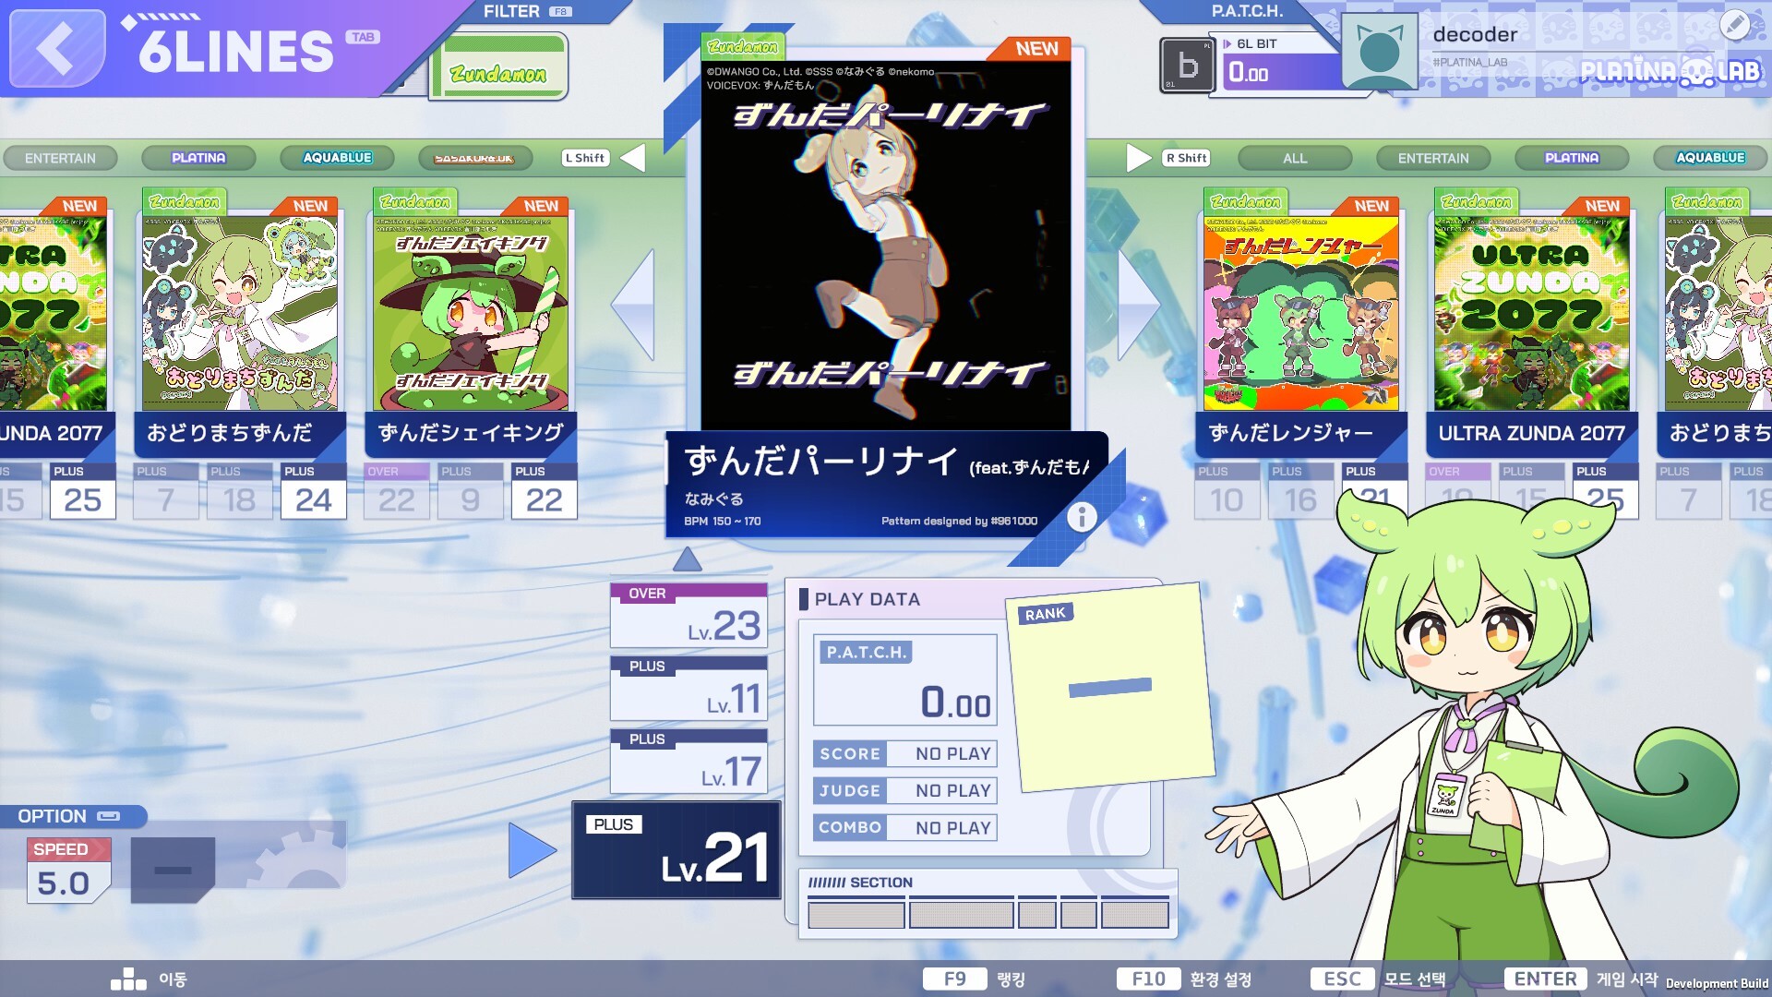Open the Zundamon filter selector
Viewport: 1772px width, 997px height.
pos(497,70)
